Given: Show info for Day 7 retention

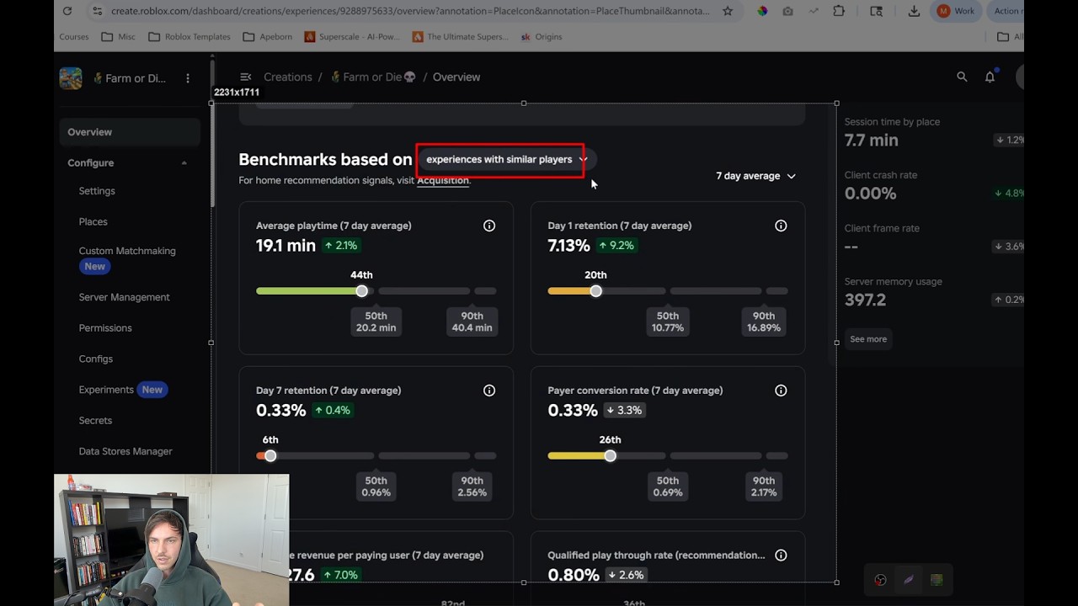Looking at the screenshot, I should point(489,391).
